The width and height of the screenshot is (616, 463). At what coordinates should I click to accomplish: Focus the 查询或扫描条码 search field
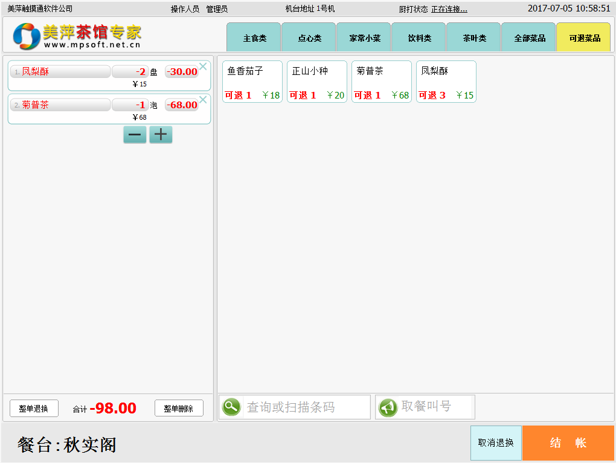click(x=306, y=407)
